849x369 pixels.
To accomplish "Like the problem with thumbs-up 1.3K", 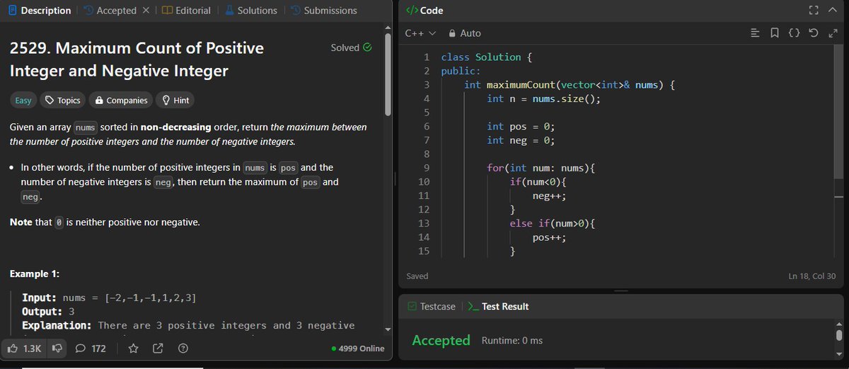I will [25, 348].
